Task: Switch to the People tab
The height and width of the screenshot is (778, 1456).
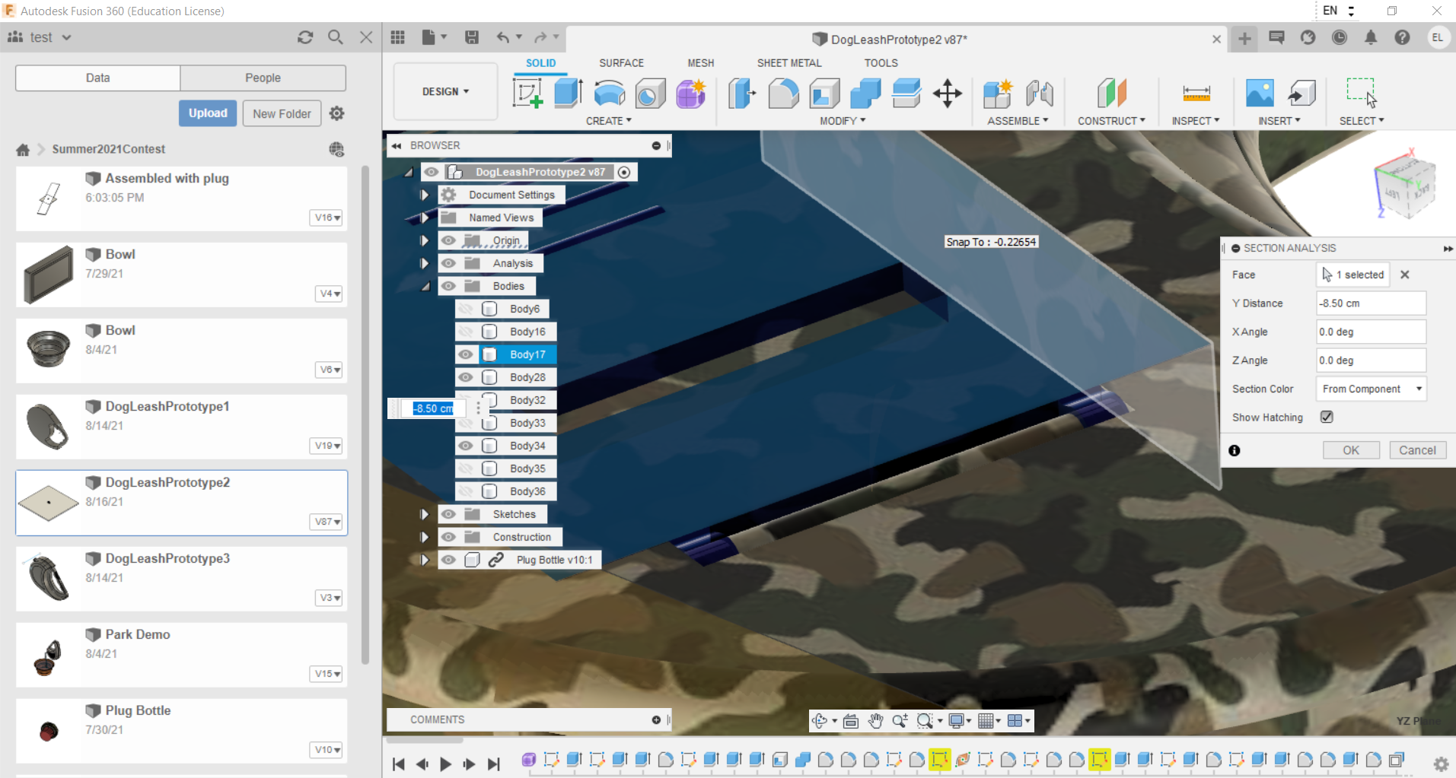Action: coord(263,78)
